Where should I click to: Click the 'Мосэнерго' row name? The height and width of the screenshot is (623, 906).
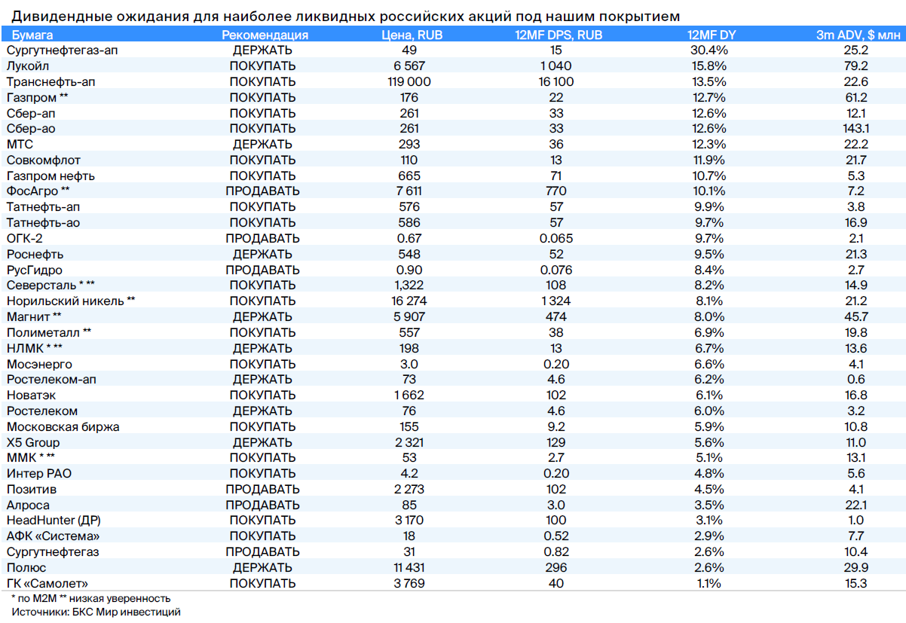pos(38,365)
